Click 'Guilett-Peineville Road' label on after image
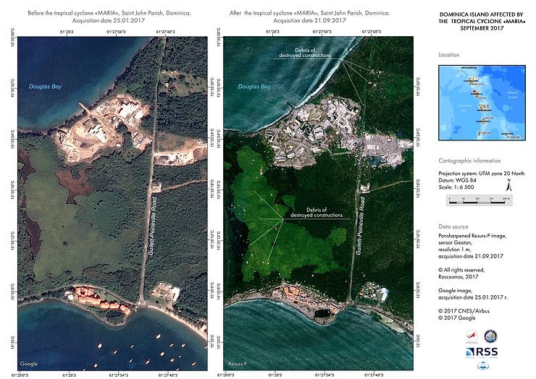 361,226
